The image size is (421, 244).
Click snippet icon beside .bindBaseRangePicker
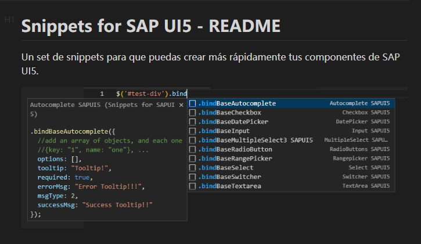point(192,159)
